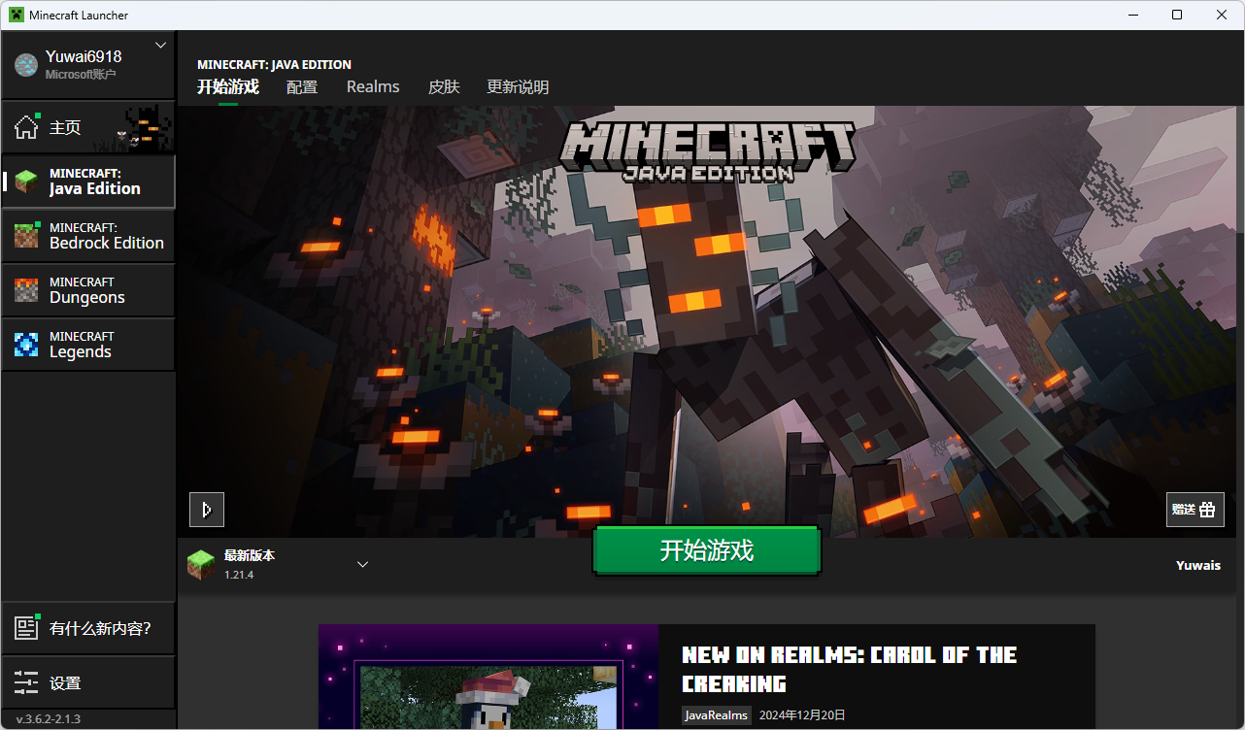
Task: Play the banner video arrow button
Action: click(x=206, y=510)
